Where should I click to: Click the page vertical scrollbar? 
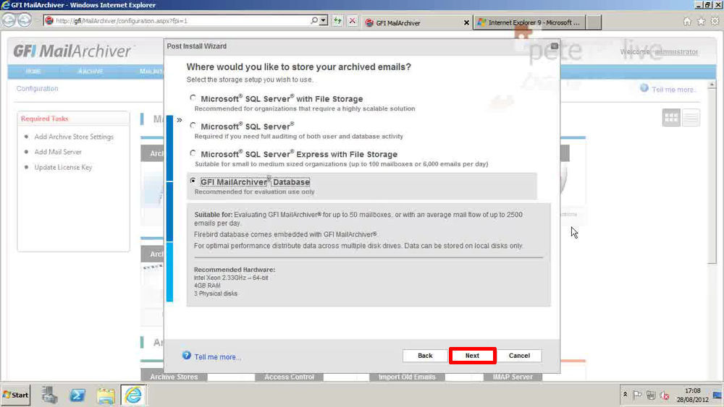tap(712, 175)
